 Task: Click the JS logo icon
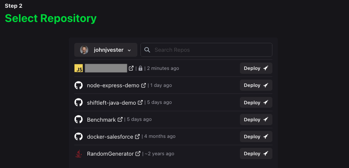pyautogui.click(x=79, y=68)
